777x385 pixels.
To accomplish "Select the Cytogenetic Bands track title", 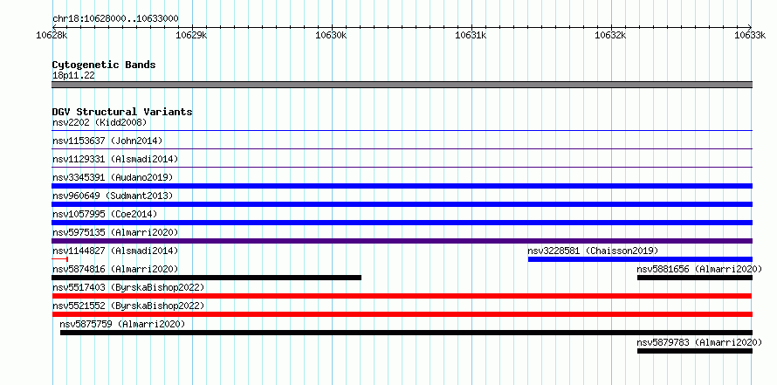I will [x=104, y=65].
